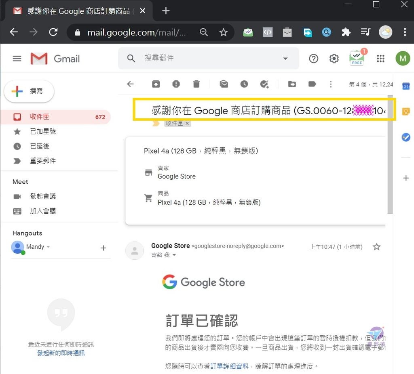Click the Chrome address bar URL
414x374 pixels.
click(137, 32)
